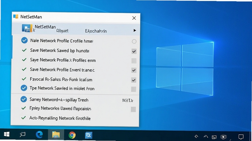This screenshot has height=141, width=252.
Task: Click the EApchalxin label in header row
Action: coord(96,31)
